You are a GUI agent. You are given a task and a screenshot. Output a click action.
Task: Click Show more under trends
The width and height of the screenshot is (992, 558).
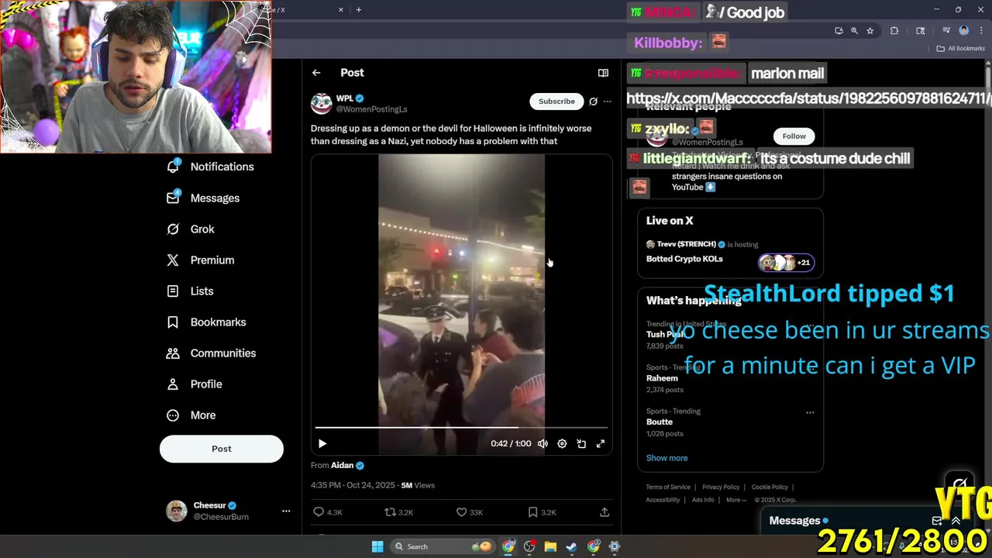tap(666, 458)
